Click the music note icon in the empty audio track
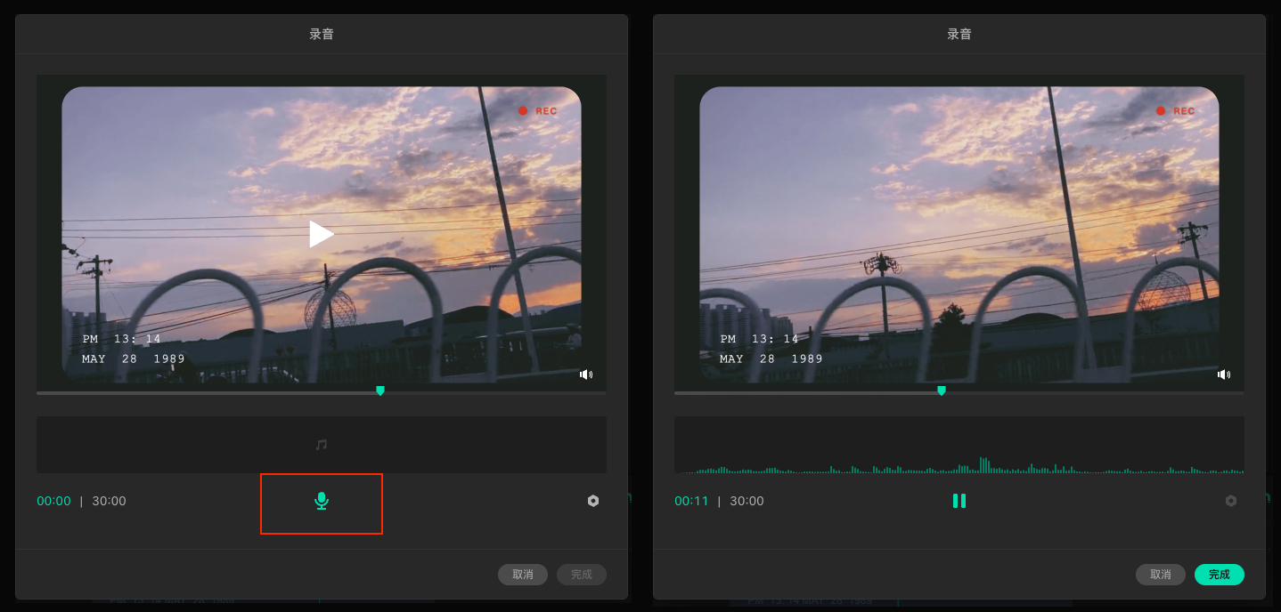 tap(322, 445)
